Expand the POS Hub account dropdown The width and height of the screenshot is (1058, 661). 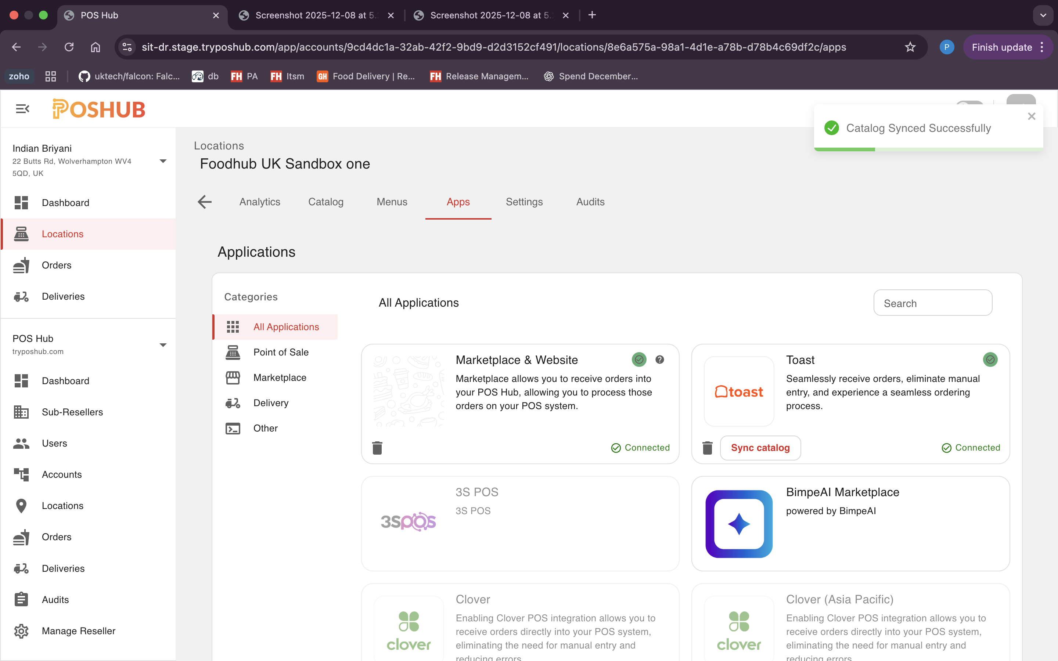[x=163, y=344]
